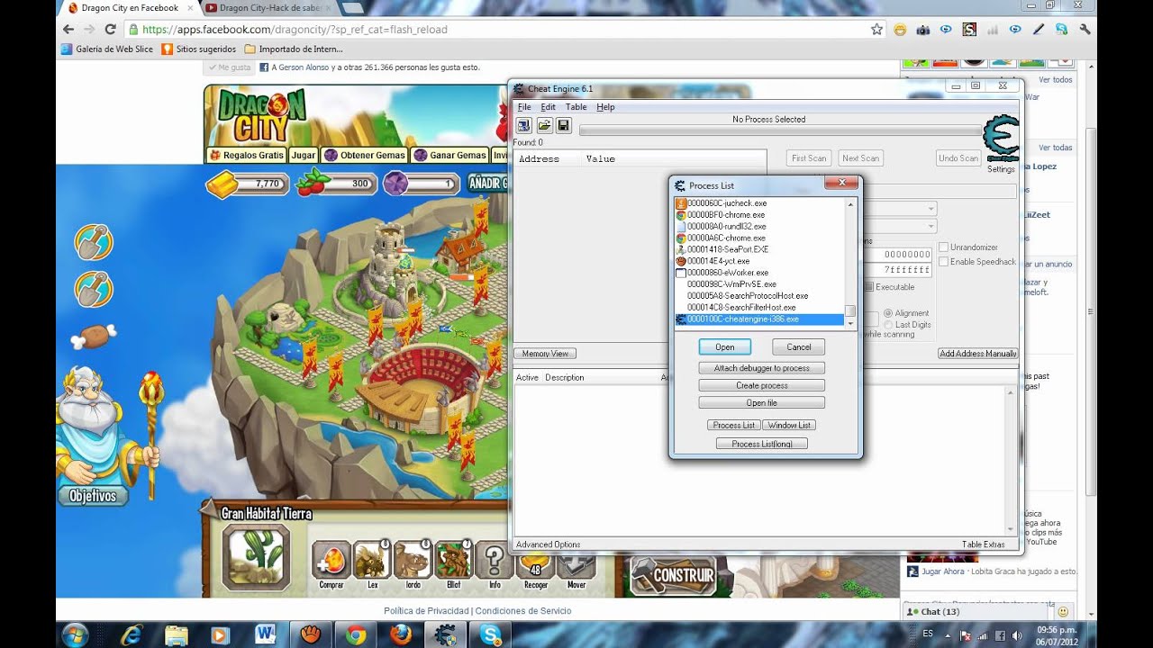Click the floppy disk save icon in Cheat Engine
Image resolution: width=1153 pixels, height=648 pixels.
pyautogui.click(x=564, y=125)
